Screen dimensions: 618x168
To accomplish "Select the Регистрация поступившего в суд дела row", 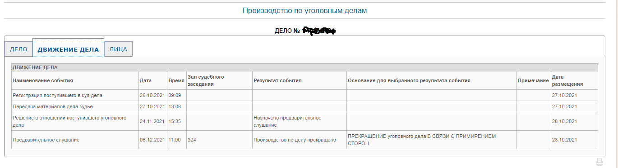I will (x=304, y=95).
